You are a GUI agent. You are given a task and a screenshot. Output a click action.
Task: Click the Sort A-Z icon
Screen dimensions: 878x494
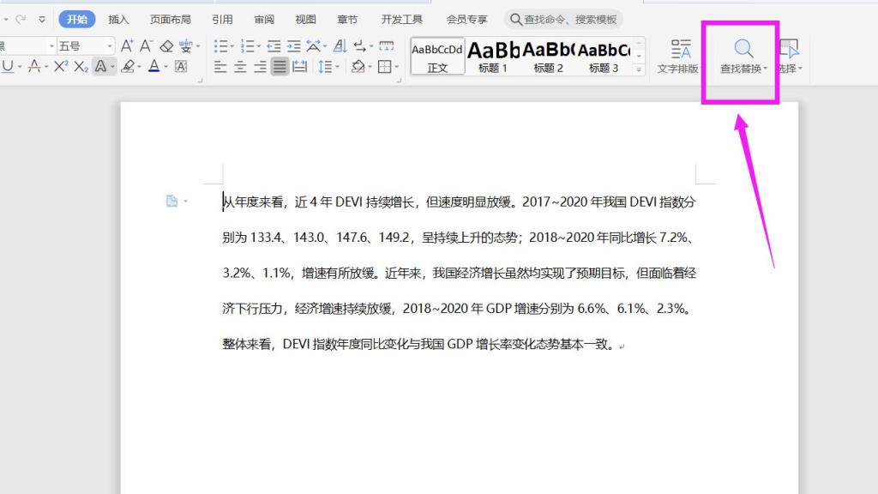tap(340, 46)
